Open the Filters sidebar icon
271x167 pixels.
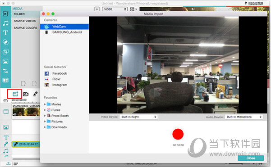(5, 42)
